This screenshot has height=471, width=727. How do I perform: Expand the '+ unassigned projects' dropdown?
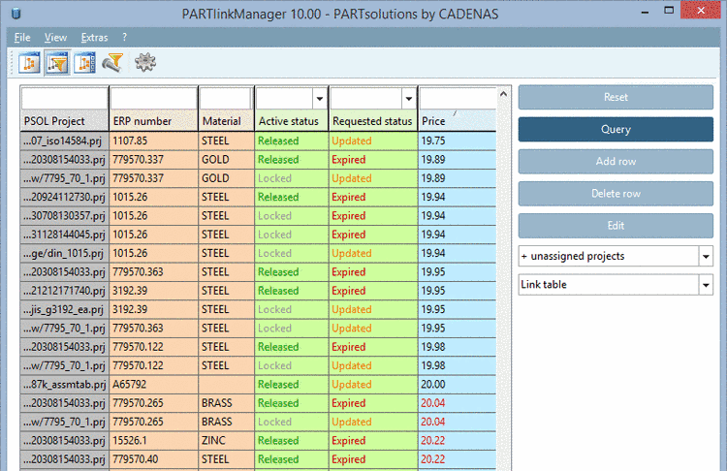tap(706, 257)
